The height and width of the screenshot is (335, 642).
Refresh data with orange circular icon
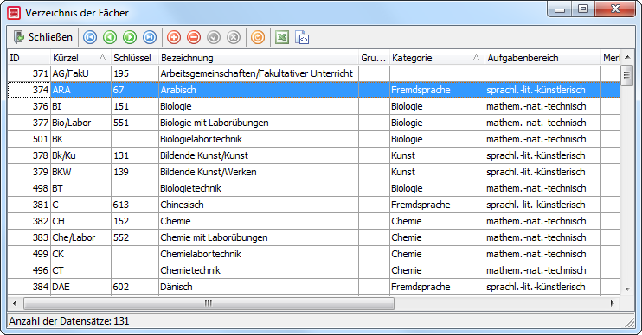[258, 37]
